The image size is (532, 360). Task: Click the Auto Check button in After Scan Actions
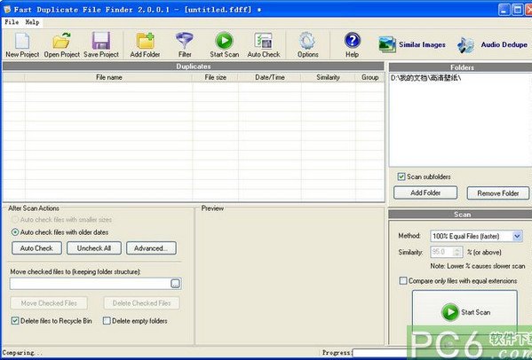tap(36, 248)
